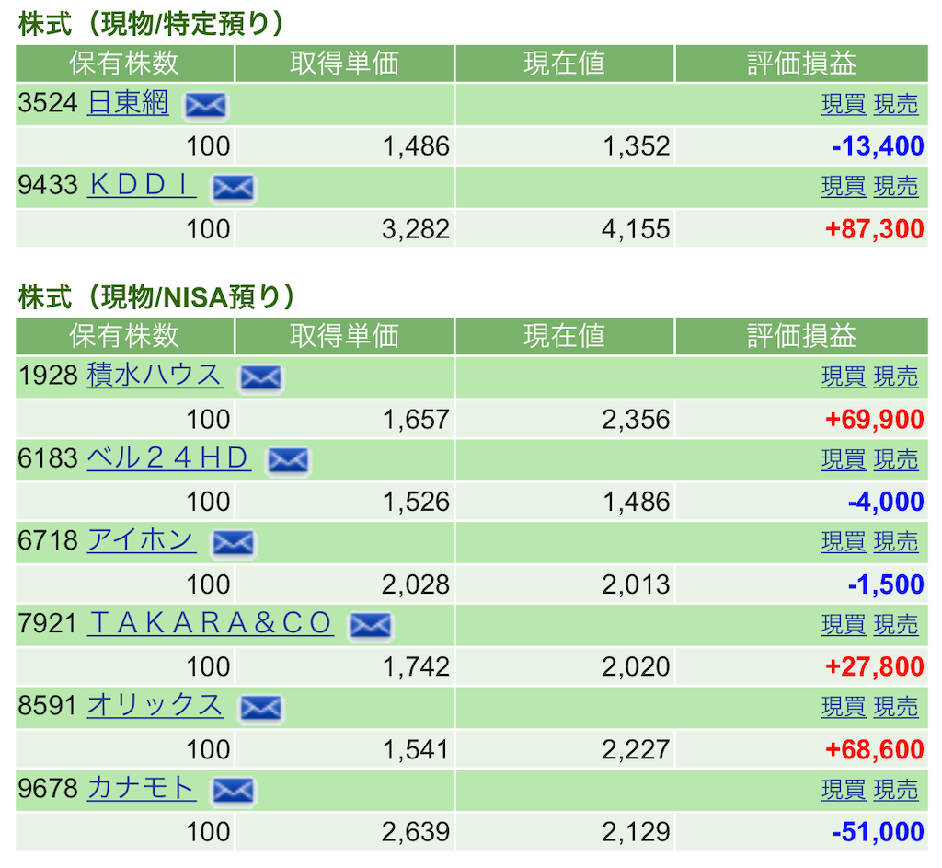This screenshot has width=942, height=868.
Task: Follow the アイホン stock link
Action: 142,540
